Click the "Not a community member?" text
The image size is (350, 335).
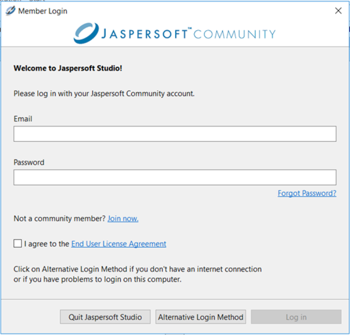(x=59, y=219)
